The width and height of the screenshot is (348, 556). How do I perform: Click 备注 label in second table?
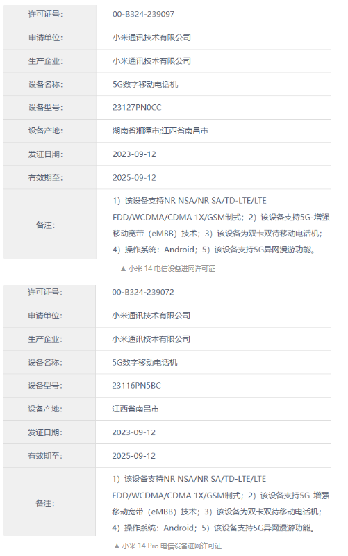pos(45,502)
